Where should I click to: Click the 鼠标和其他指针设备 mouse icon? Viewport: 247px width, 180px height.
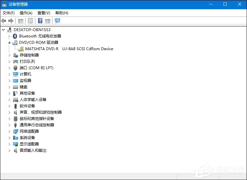(x=16, y=118)
